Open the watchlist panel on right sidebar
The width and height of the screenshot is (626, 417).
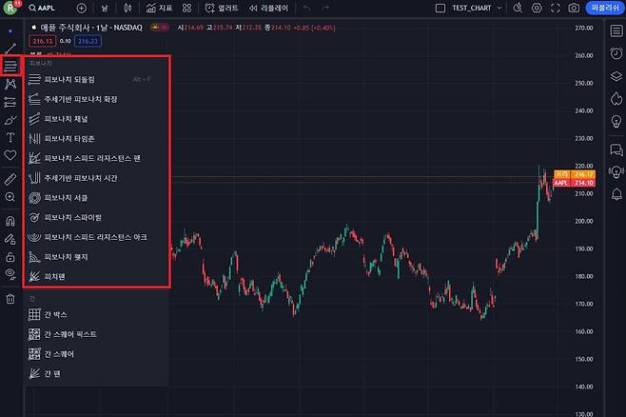click(x=616, y=30)
